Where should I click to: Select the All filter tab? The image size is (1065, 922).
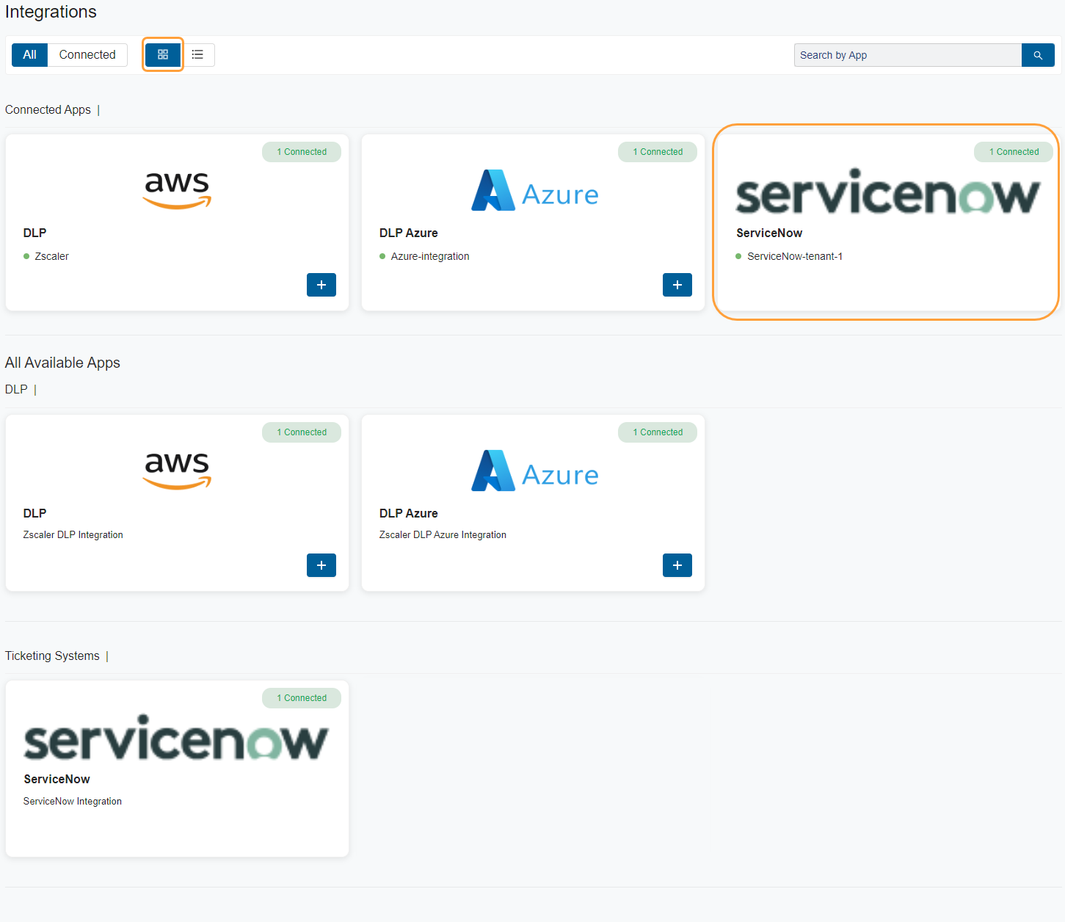tap(30, 55)
